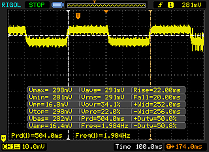Image resolution: width=209 pixels, height=152 pixels.
Task: Click the Prd(1)=504.0ms bottom readout
Action: point(37,135)
